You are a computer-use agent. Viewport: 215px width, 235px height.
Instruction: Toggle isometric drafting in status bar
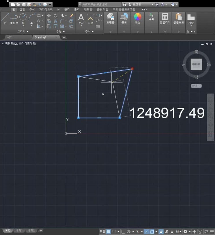tap(137, 232)
